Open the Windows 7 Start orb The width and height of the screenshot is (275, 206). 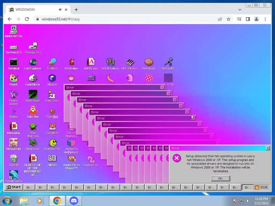[x=7, y=201]
